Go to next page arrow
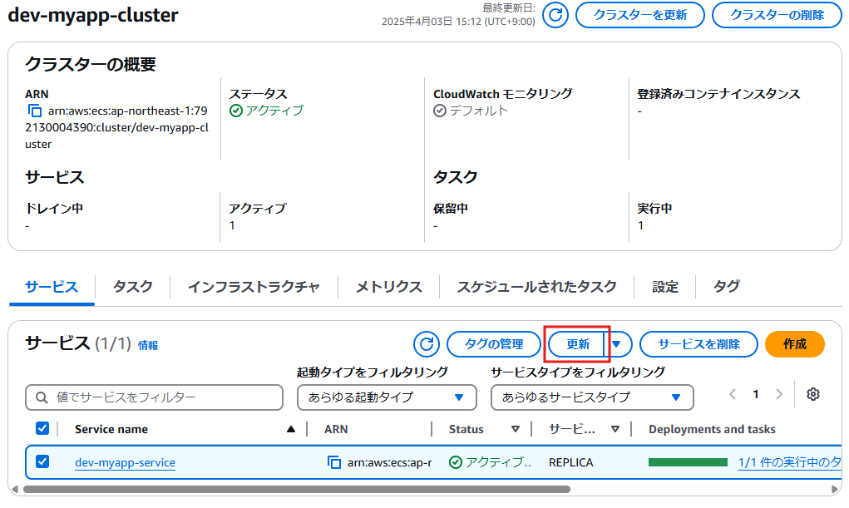This screenshot has height=508, width=849. [779, 394]
